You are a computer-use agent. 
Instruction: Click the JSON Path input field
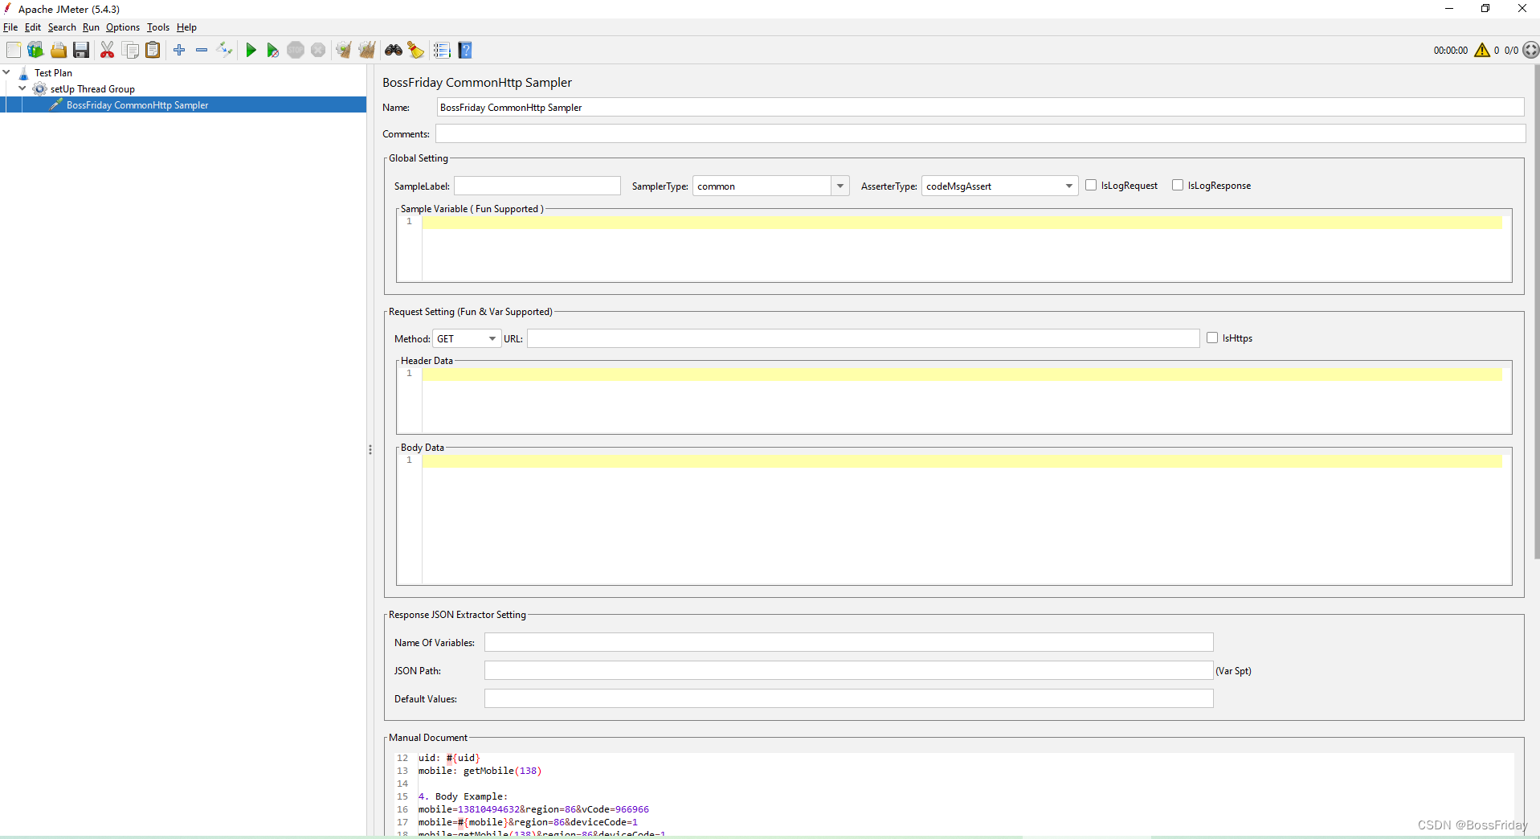848,670
